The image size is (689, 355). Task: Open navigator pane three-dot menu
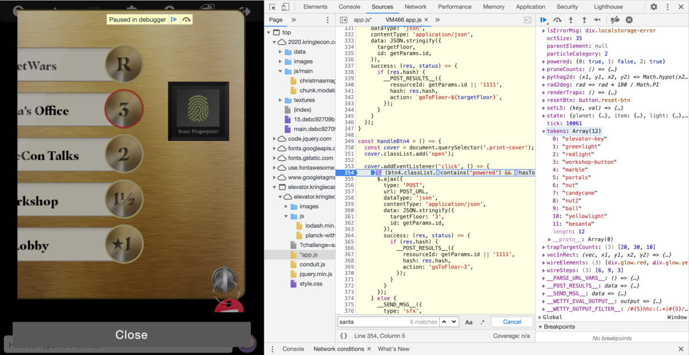(x=328, y=20)
